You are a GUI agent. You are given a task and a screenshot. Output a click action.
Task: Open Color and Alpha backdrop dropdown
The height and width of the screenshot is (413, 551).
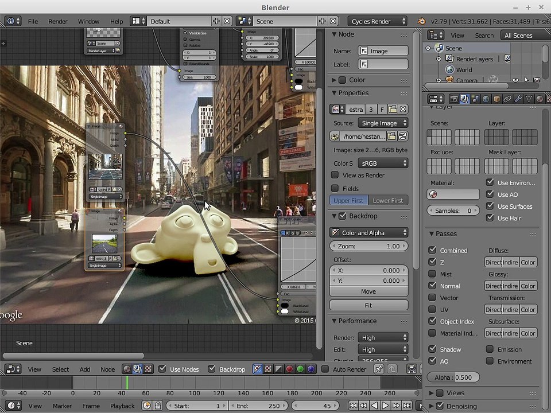[x=368, y=232]
